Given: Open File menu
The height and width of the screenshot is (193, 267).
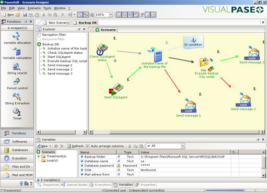Looking at the screenshot, I should click(3, 8).
